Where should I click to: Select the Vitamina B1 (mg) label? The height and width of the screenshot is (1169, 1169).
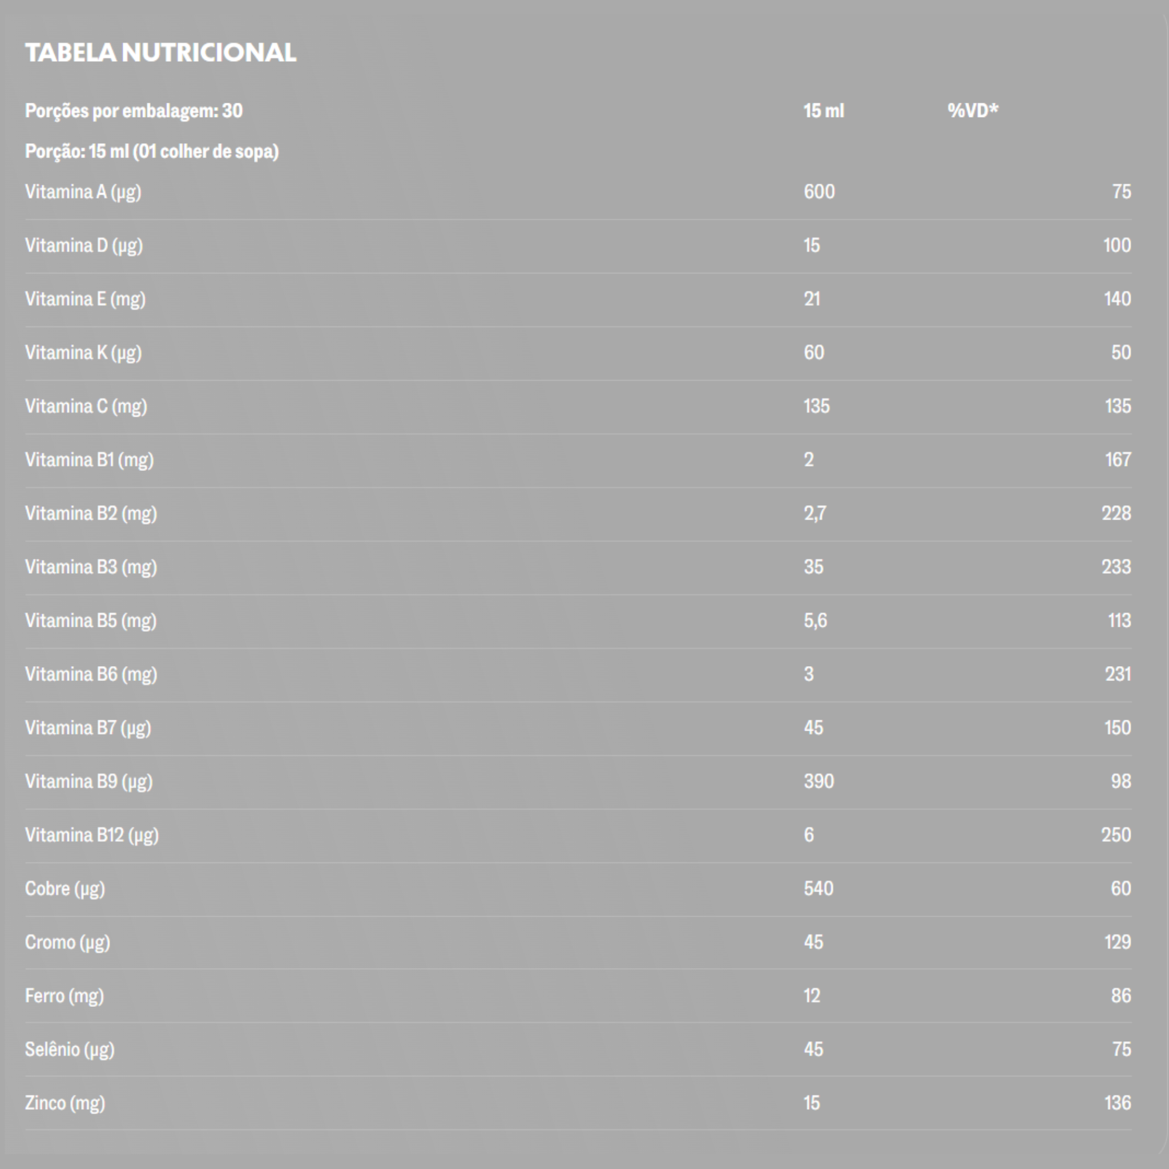click(x=90, y=460)
